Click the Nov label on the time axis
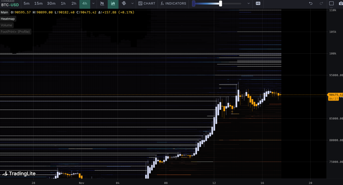 82,183
